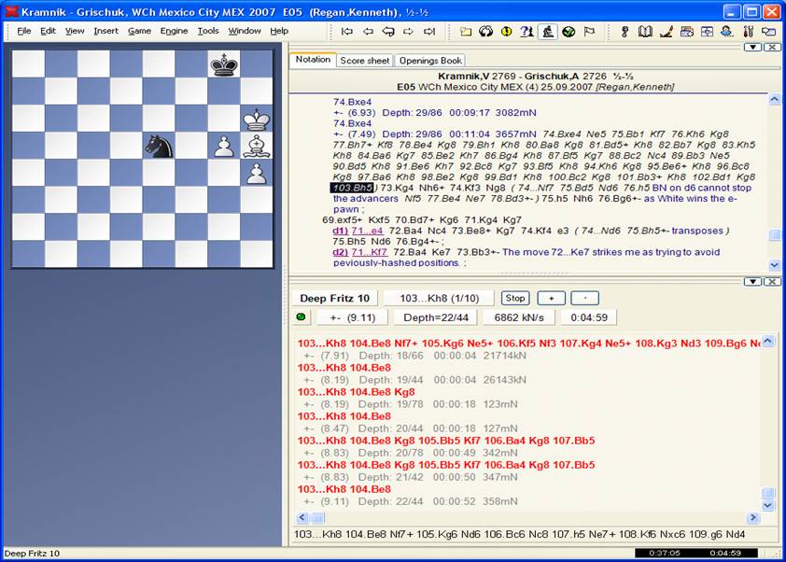Step forward one move with right arrow

(x=409, y=31)
